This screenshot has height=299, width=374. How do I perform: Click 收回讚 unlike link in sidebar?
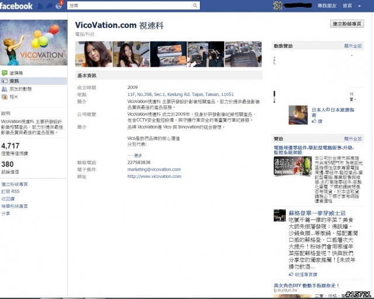coord(8,199)
